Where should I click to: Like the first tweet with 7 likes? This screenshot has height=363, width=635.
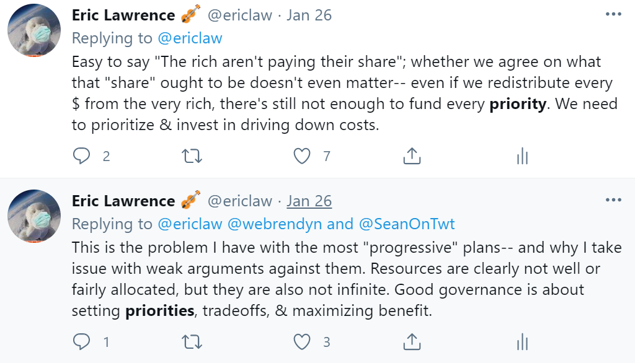pos(302,157)
